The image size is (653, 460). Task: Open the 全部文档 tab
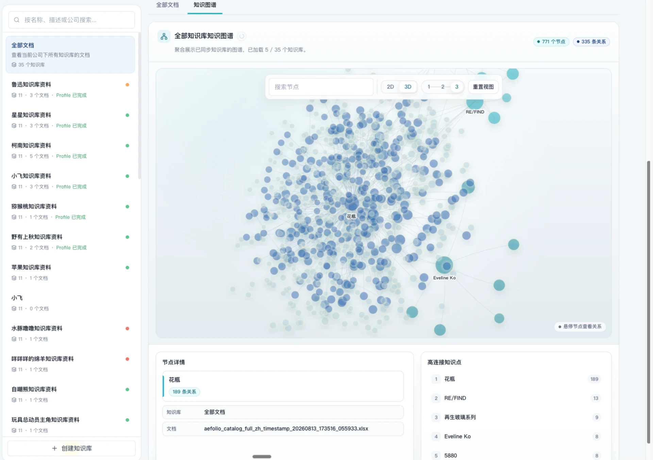point(167,5)
